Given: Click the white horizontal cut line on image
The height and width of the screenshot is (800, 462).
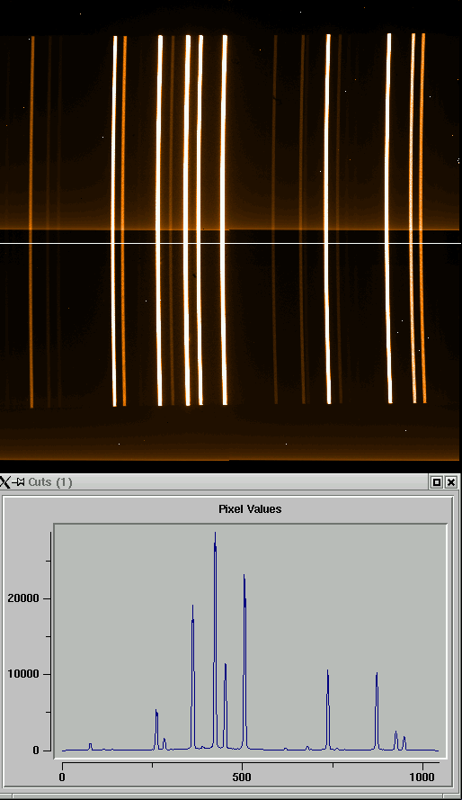Looking at the screenshot, I should pyautogui.click(x=231, y=243).
